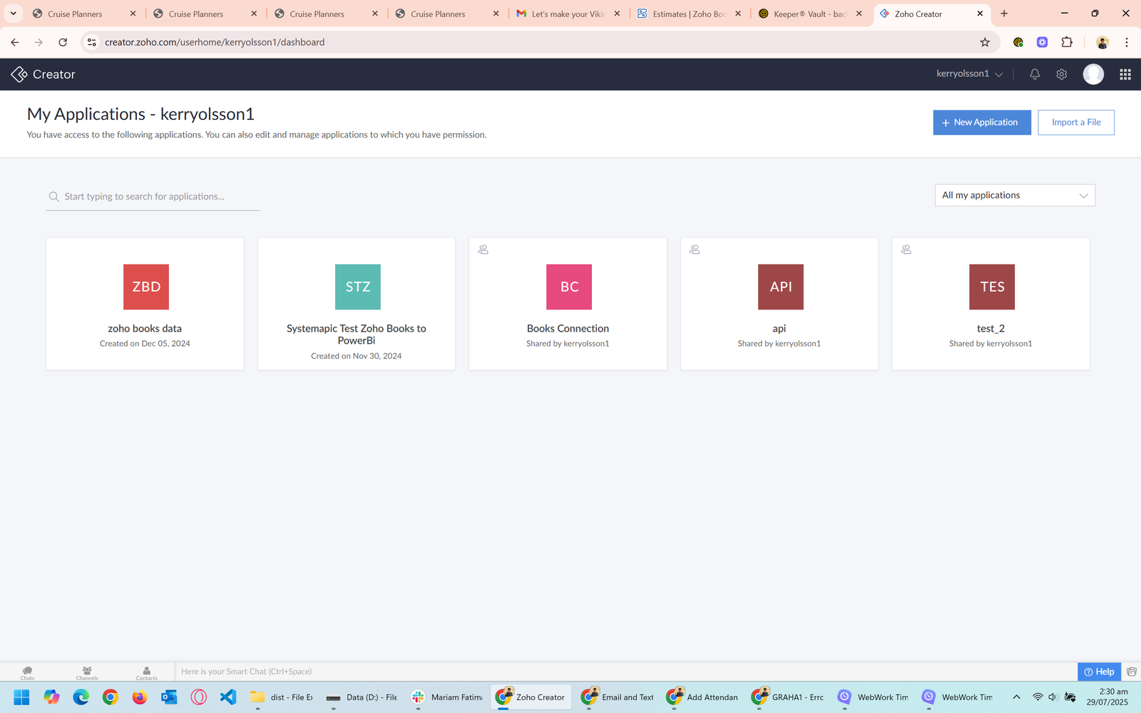
Task: Click shared-user icon on test_2 card
Action: click(x=906, y=250)
